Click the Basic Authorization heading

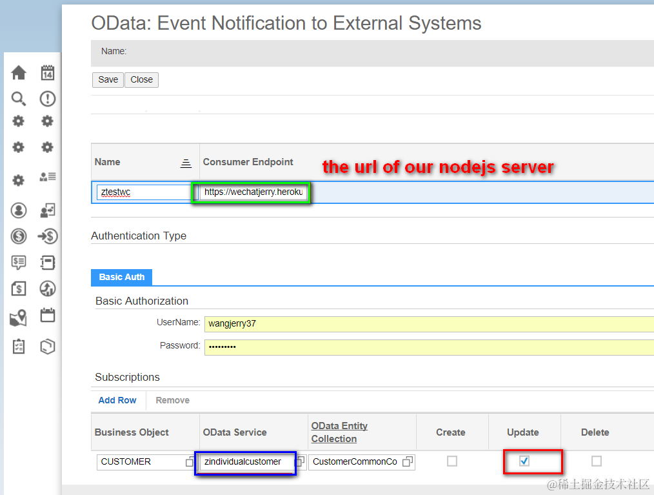142,301
